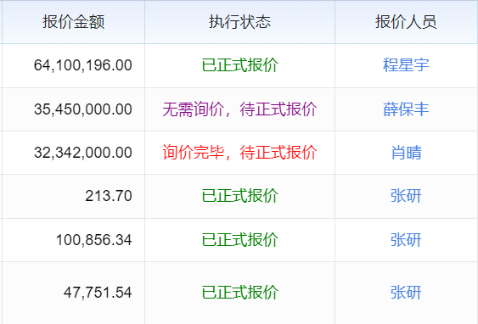Open 张研 link in 47,751.54 row
This screenshot has width=478, height=324.
406,293
